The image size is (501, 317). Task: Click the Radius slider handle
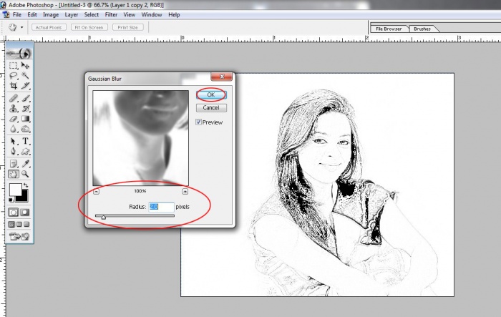point(103,217)
